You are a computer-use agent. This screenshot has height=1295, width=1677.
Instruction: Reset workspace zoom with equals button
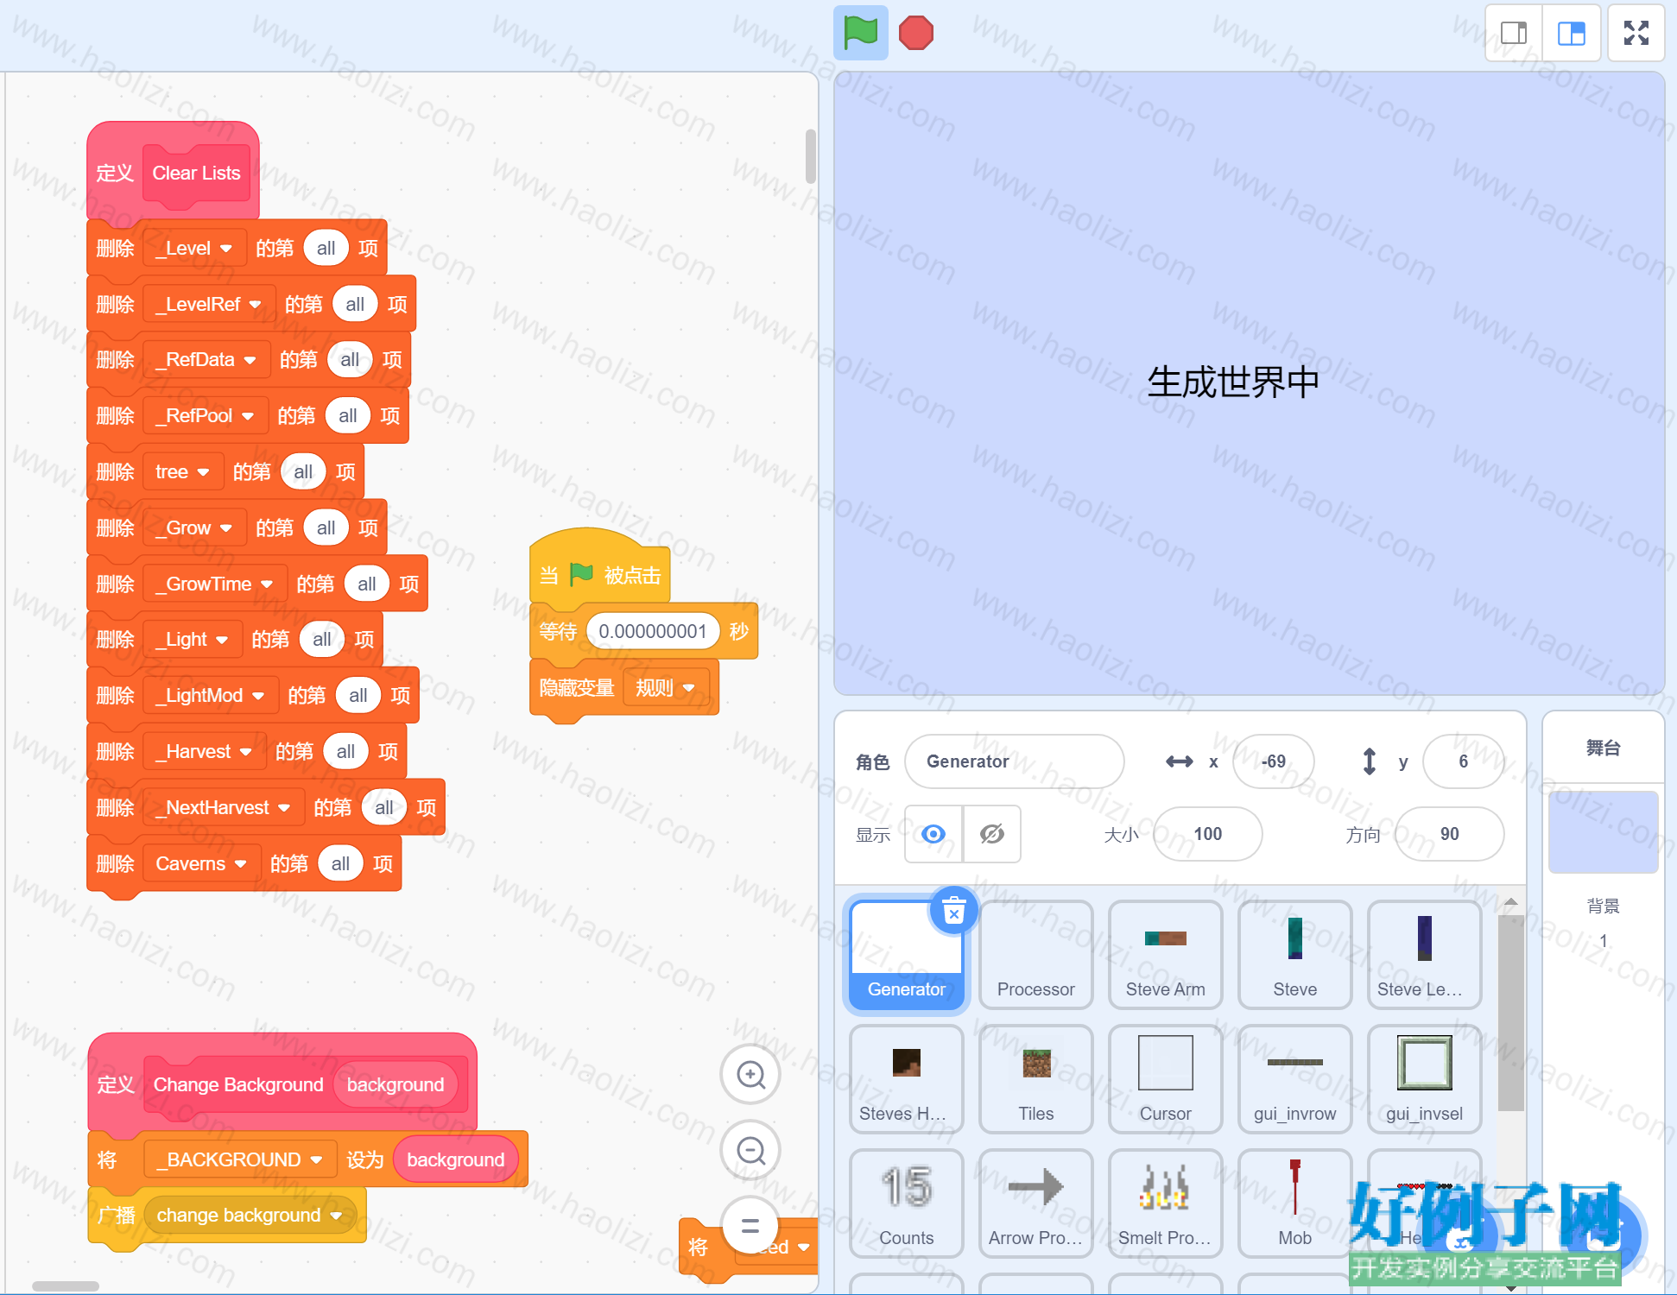click(750, 1226)
